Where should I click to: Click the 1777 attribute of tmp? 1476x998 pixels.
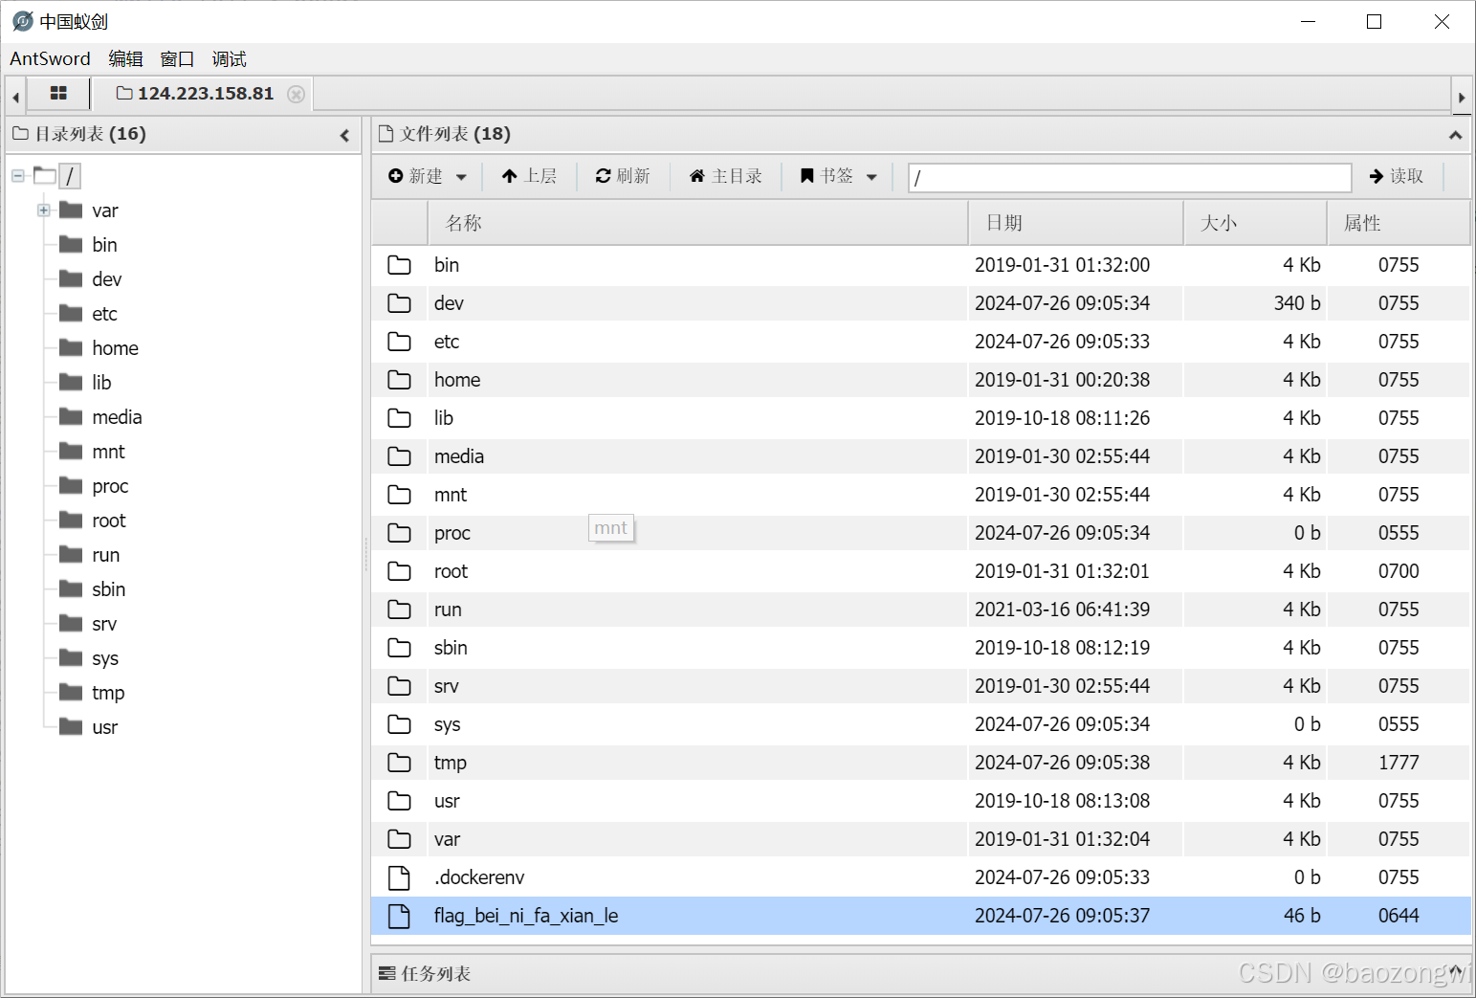pyautogui.click(x=1399, y=763)
